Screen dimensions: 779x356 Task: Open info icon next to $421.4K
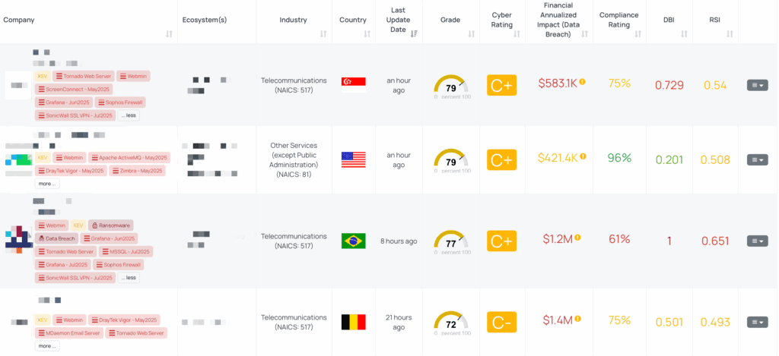583,156
